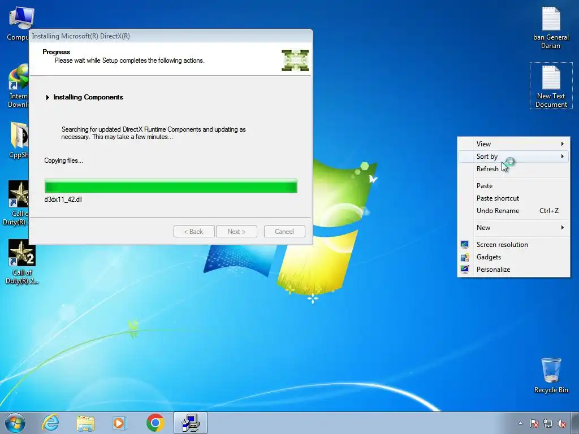Click the DirectX logo in setup header
Image resolution: width=579 pixels, height=434 pixels.
pyautogui.click(x=295, y=60)
